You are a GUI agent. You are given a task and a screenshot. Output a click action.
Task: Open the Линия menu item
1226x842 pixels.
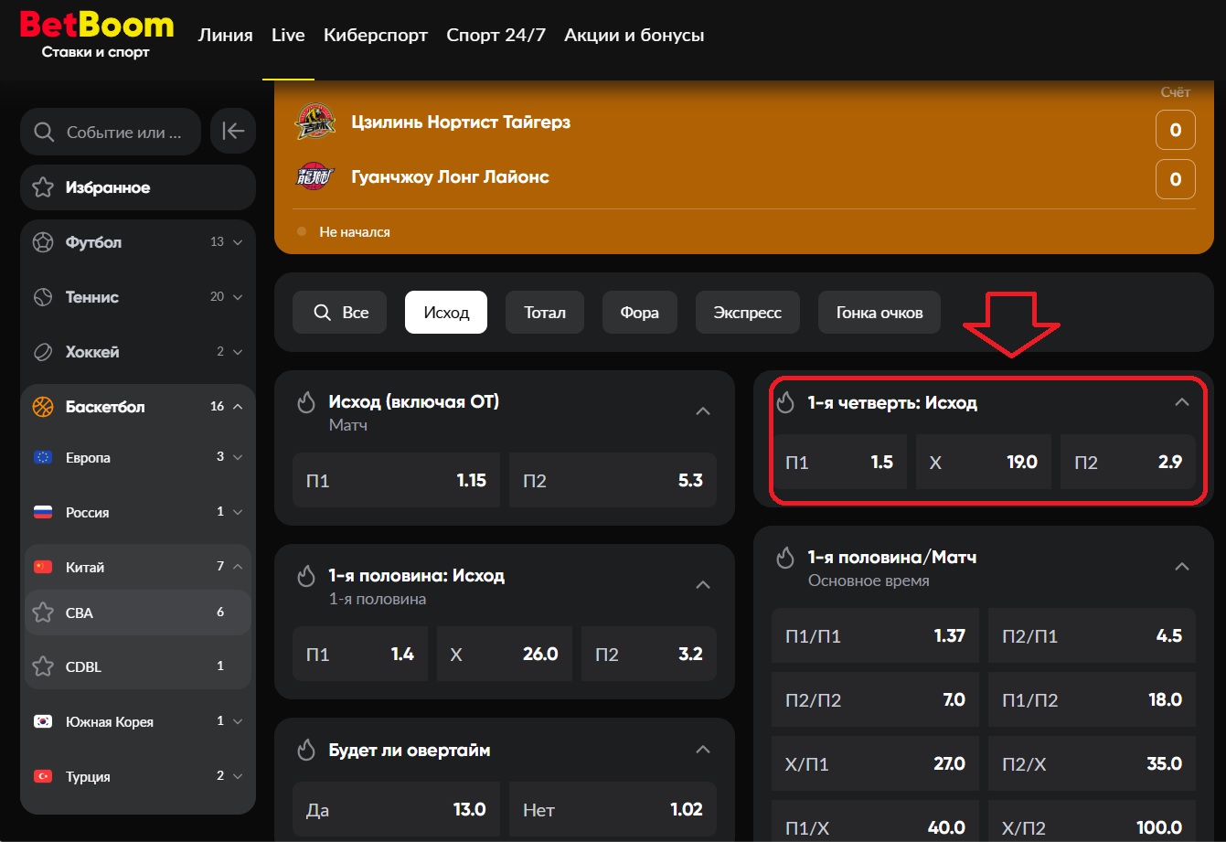pyautogui.click(x=225, y=36)
